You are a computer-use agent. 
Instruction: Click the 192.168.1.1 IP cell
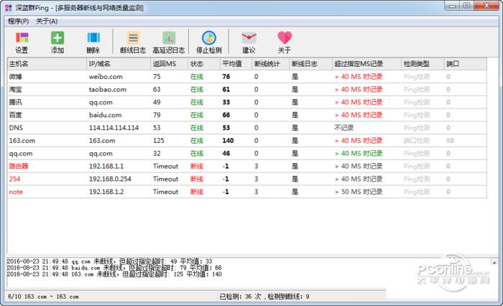106,166
